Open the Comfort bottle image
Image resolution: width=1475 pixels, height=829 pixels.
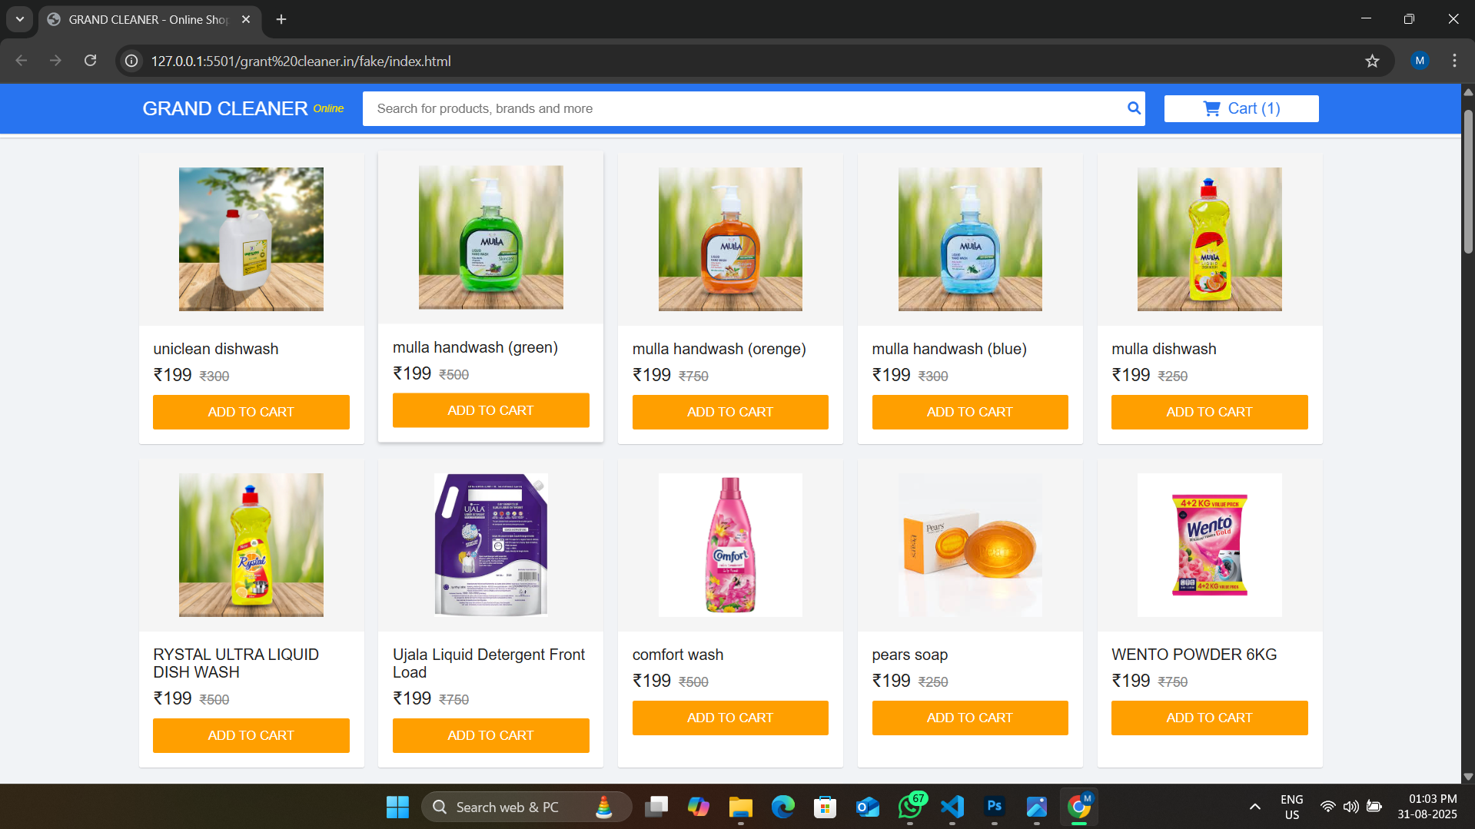point(730,545)
